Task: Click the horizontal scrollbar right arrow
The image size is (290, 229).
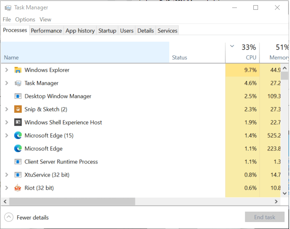Action: click(276, 201)
